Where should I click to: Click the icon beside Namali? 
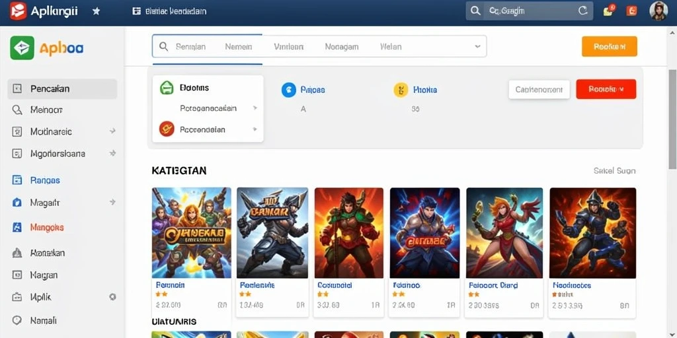17,320
